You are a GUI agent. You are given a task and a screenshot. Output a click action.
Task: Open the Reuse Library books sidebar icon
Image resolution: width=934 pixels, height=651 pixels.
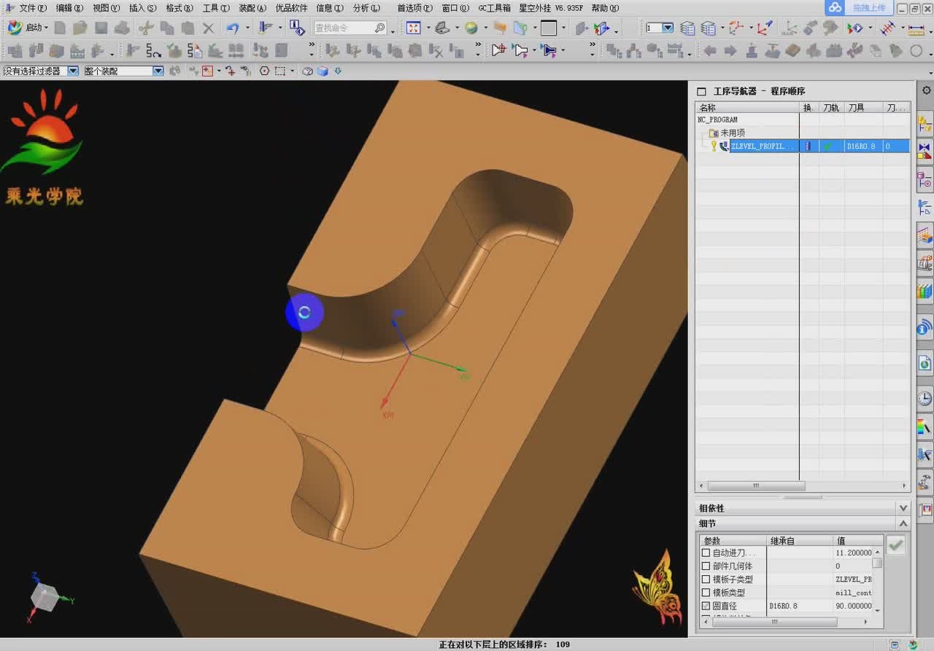tap(925, 292)
